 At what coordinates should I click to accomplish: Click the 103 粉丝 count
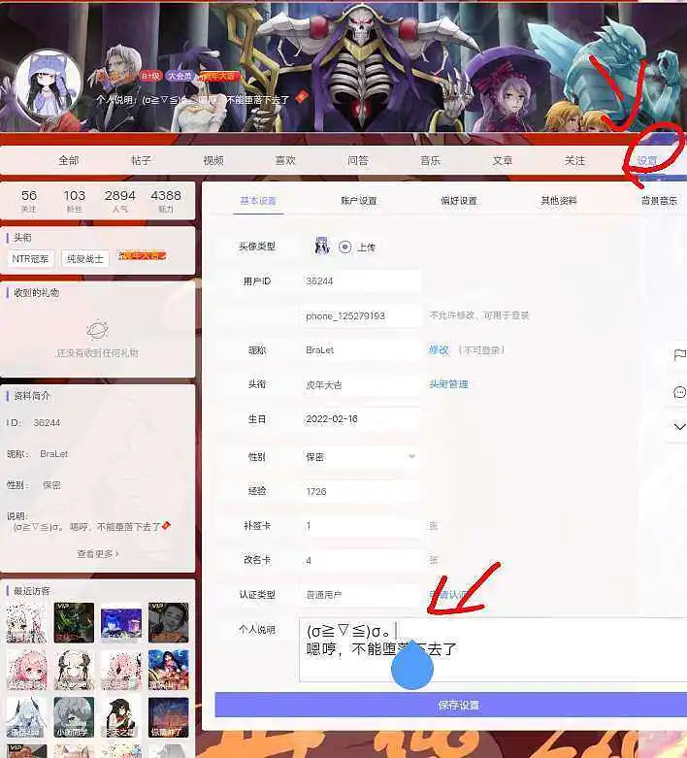point(75,201)
